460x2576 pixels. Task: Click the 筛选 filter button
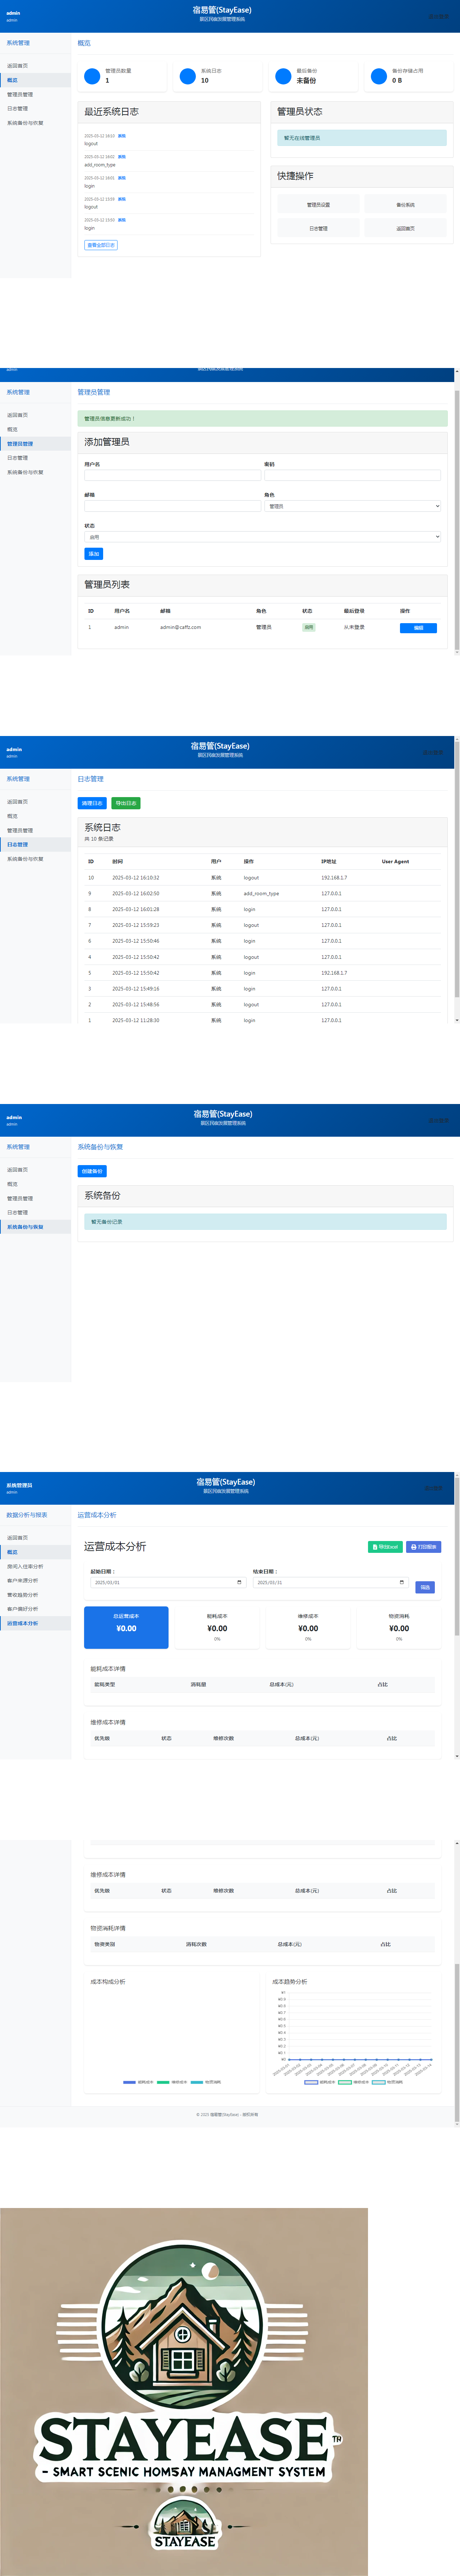425,1587
